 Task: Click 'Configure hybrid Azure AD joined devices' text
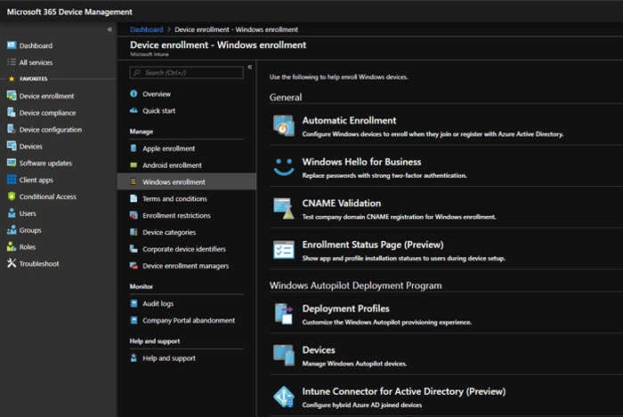click(362, 405)
